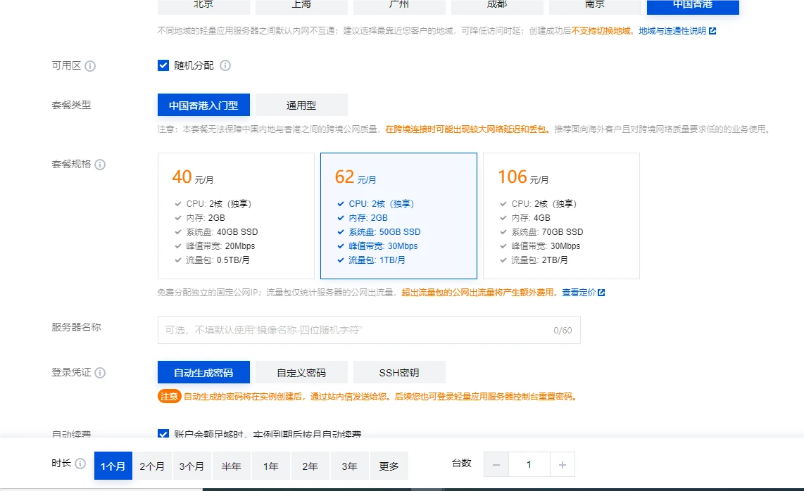Screen dimensions: 804x491
Task: Select the 1年 duration option
Action: 271,466
